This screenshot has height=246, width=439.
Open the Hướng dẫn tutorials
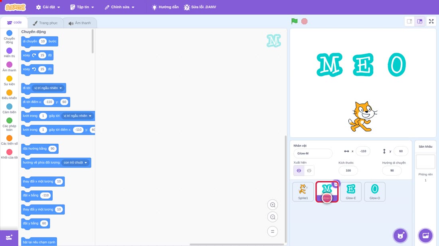coord(165,7)
